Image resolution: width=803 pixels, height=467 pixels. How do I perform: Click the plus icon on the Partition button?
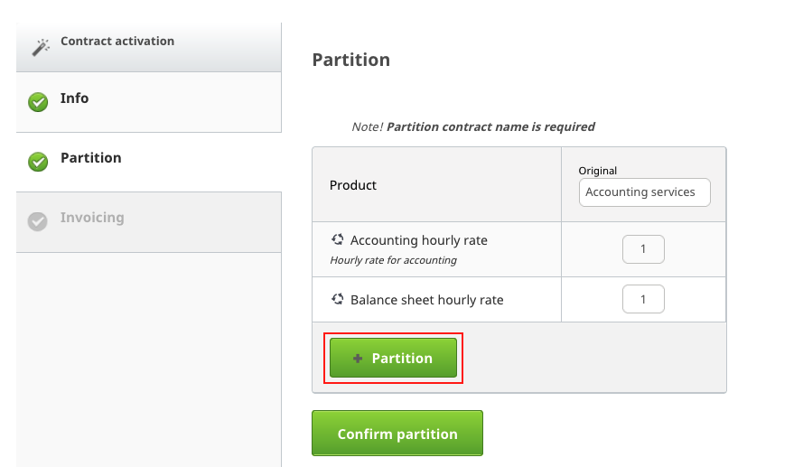[358, 359]
